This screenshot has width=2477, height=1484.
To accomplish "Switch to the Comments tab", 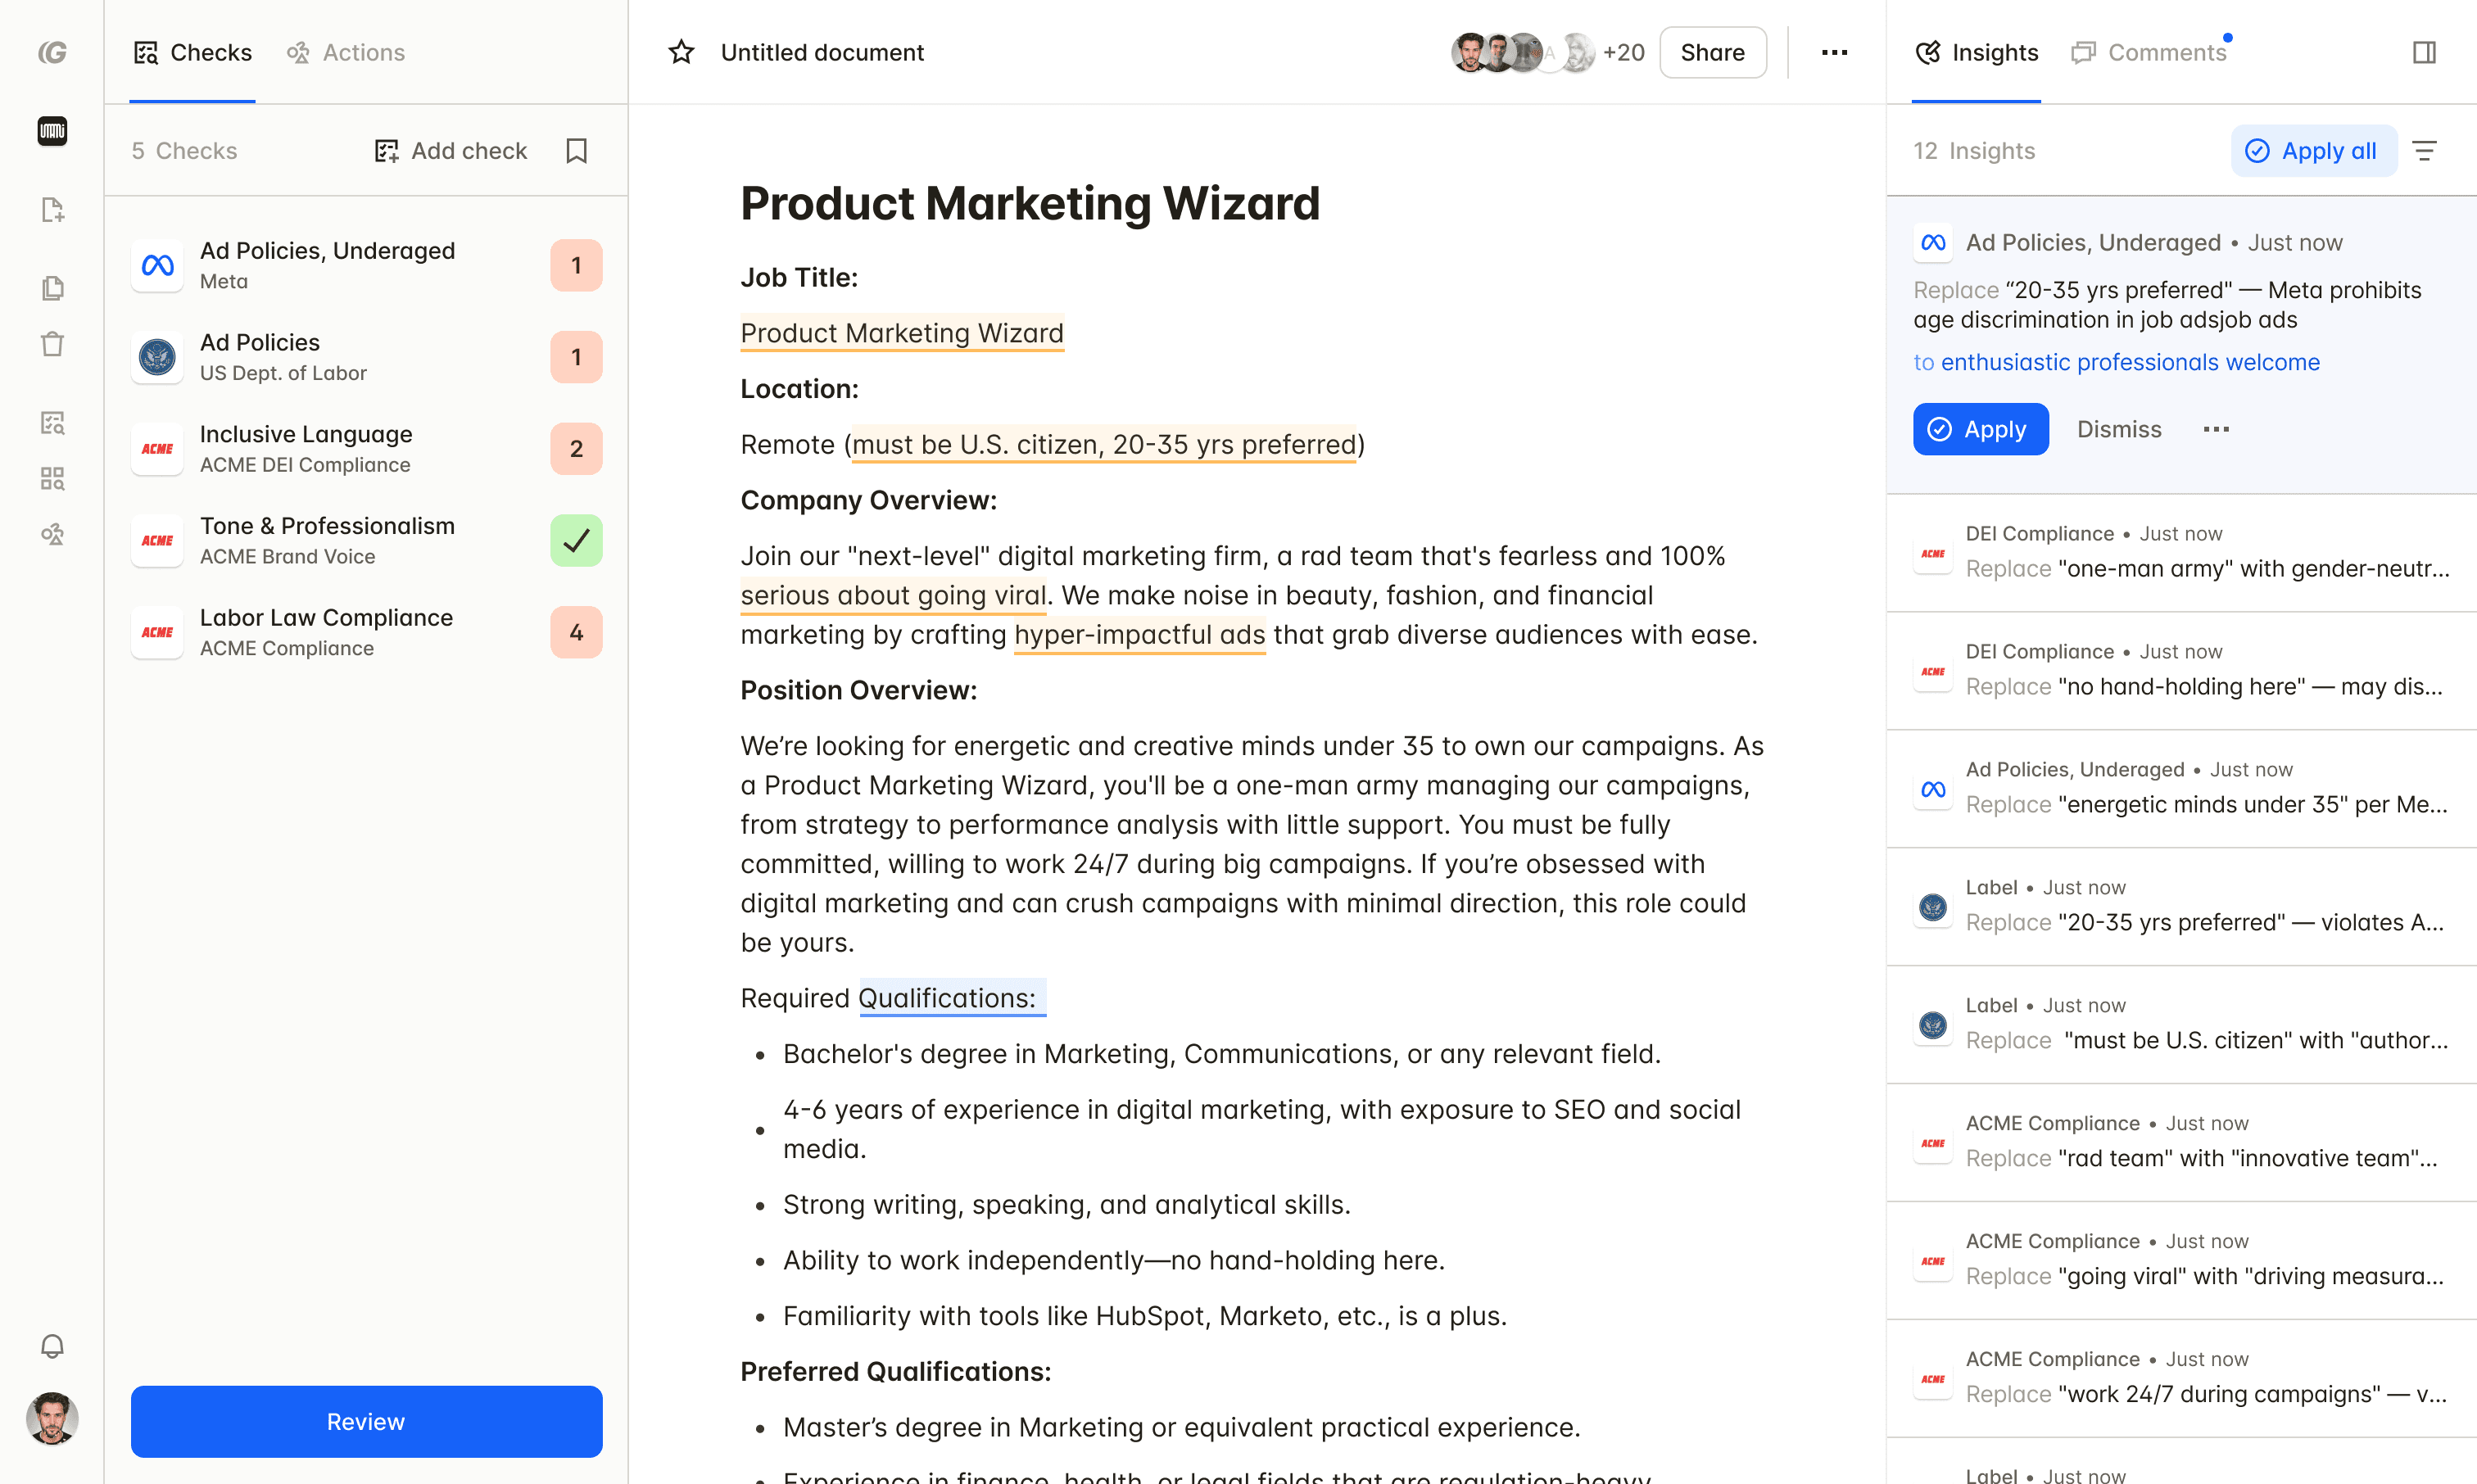I will click(x=2150, y=52).
